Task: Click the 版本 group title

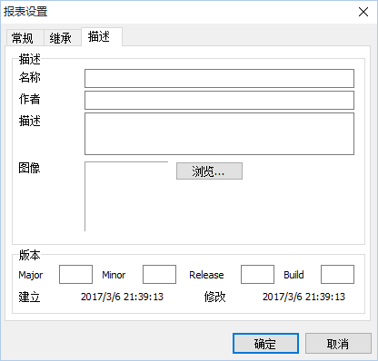Action: tap(29, 255)
